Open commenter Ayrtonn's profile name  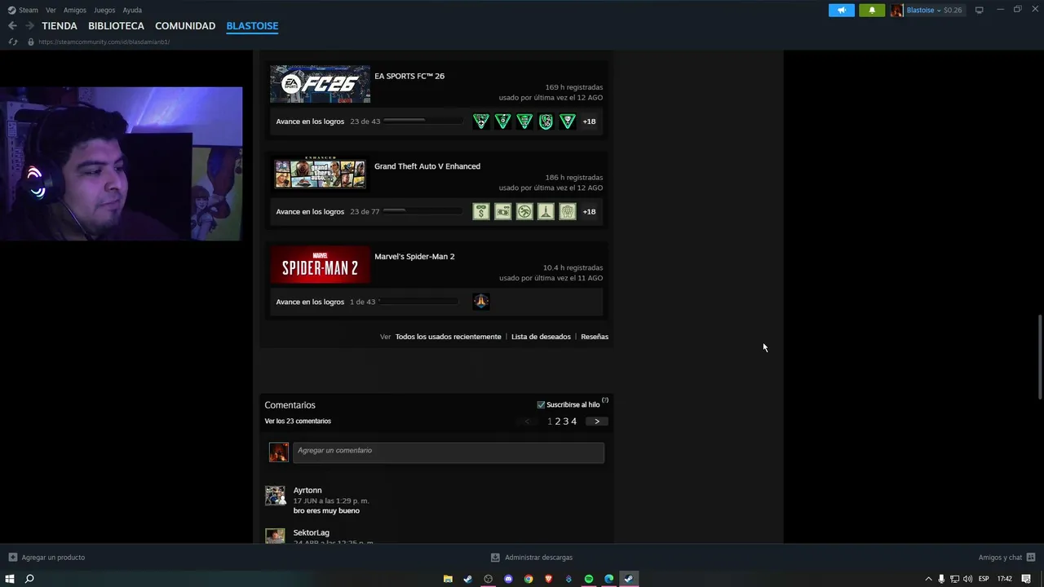[307, 490]
